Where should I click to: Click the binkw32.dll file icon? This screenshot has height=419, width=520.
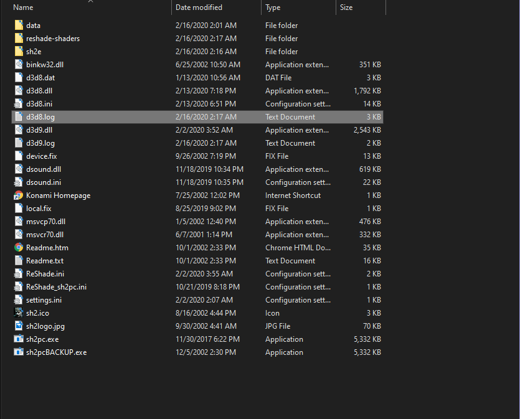click(x=19, y=64)
